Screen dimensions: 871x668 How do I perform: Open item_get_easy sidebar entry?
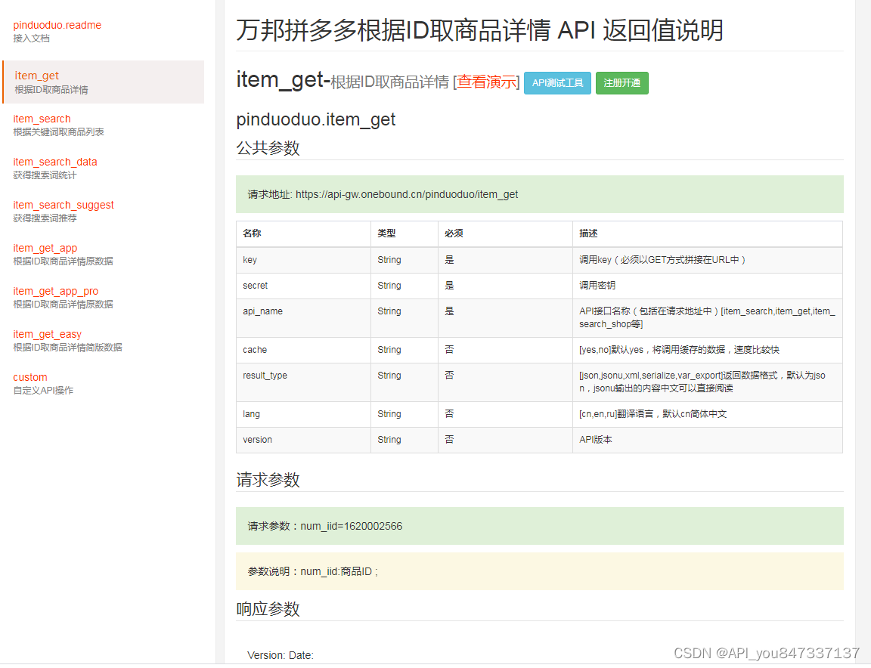(47, 334)
